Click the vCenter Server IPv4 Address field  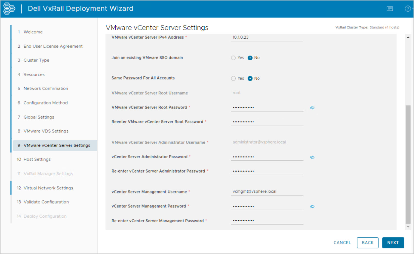pyautogui.click(x=267, y=37)
